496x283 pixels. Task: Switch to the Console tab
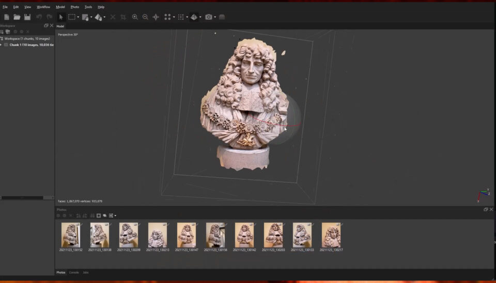pos(74,272)
